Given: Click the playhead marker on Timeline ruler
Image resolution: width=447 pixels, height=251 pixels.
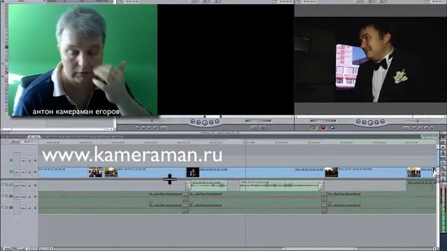Looking at the screenshot, I should tap(245, 141).
